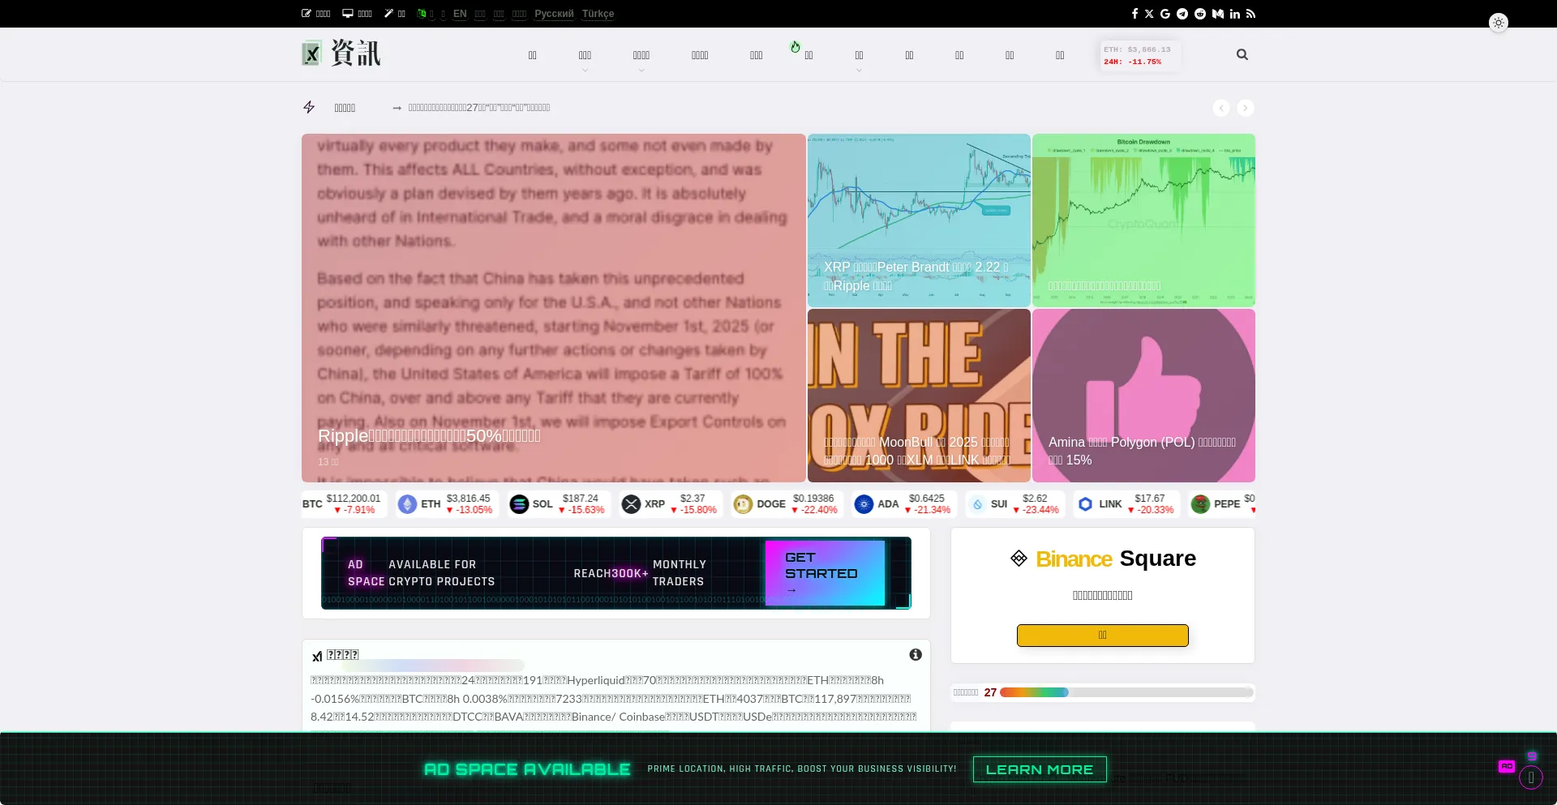This screenshot has height=805, width=1557.
Task: Expand the second main navigation menu chevron
Action: click(585, 71)
